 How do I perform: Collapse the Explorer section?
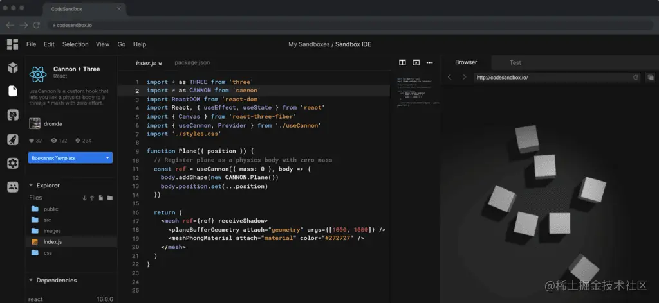tap(31, 186)
